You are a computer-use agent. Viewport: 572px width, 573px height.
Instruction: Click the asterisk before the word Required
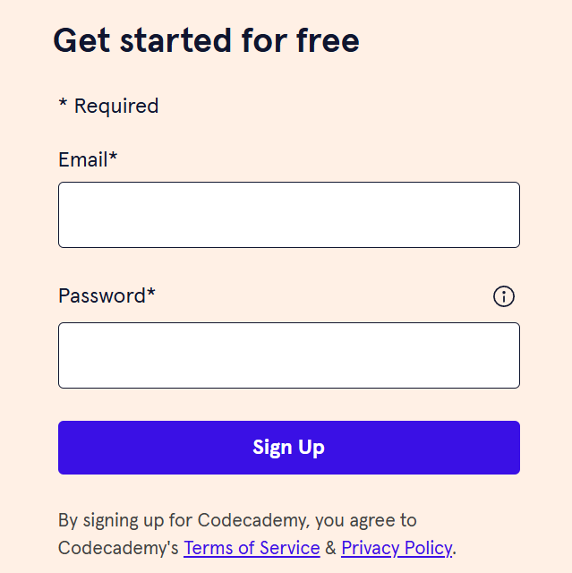pyautogui.click(x=63, y=102)
